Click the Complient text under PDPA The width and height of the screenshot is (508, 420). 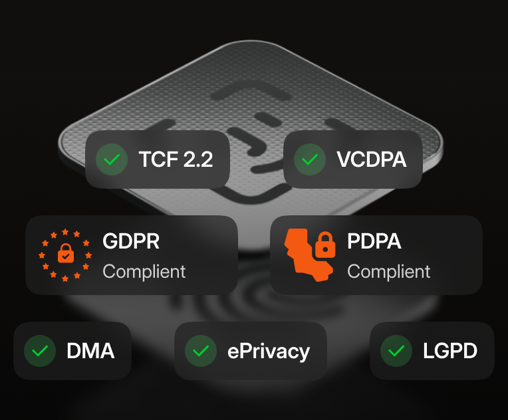(389, 271)
